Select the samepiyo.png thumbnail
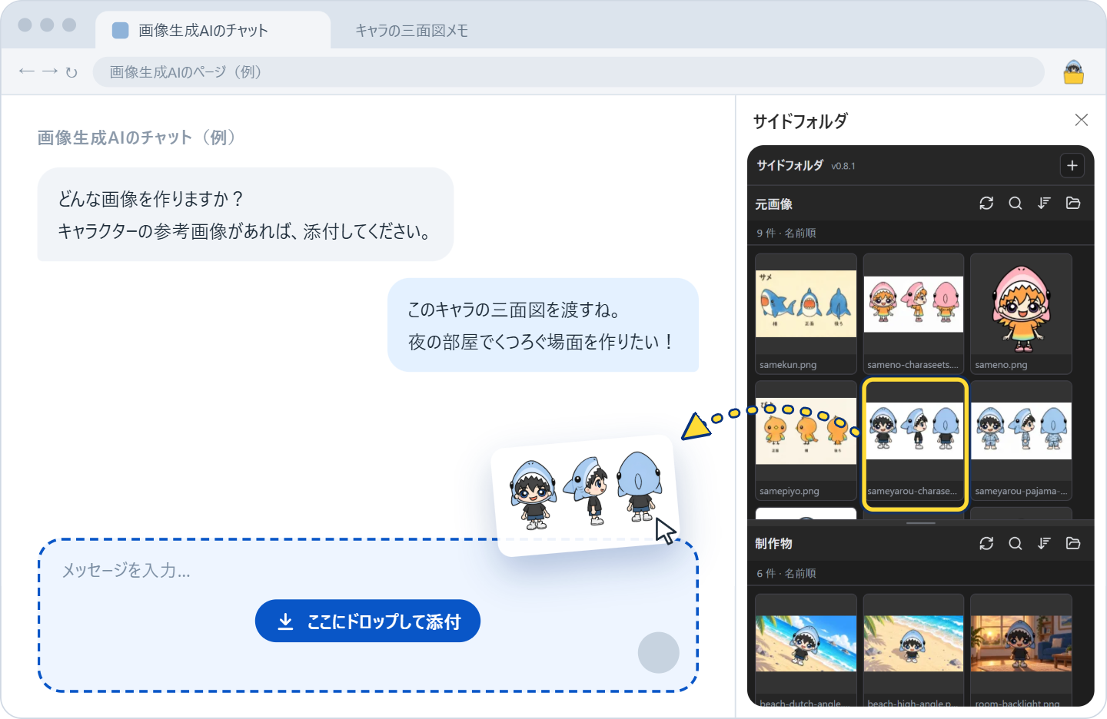1107x719 pixels. pos(806,440)
